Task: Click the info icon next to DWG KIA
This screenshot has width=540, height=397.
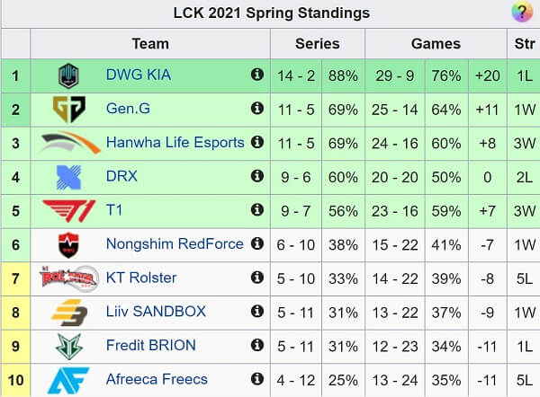Action: point(257,75)
